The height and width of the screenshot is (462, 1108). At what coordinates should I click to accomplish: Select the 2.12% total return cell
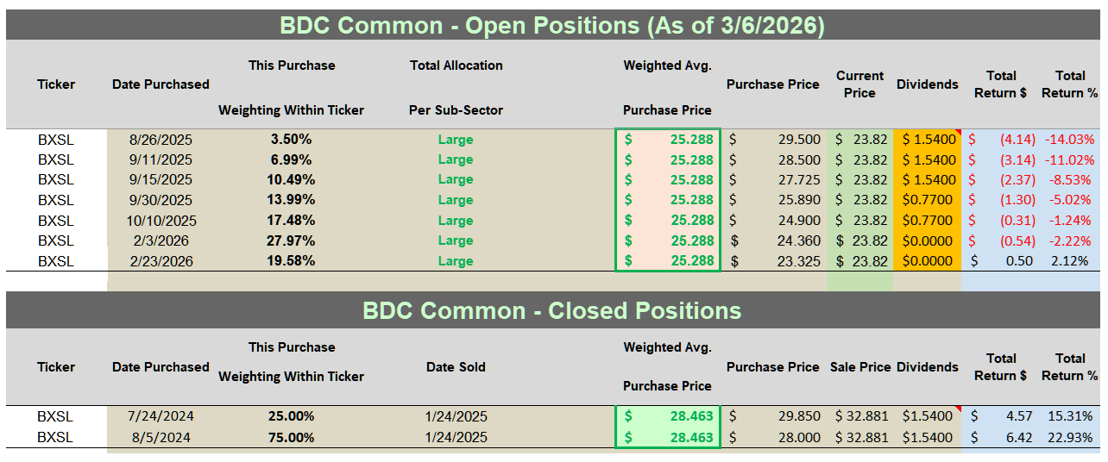(x=1069, y=261)
